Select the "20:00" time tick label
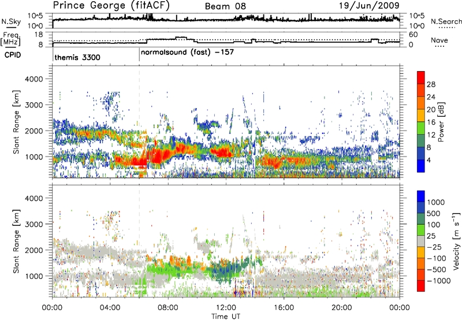This screenshot has width=462, height=320. 342,307
